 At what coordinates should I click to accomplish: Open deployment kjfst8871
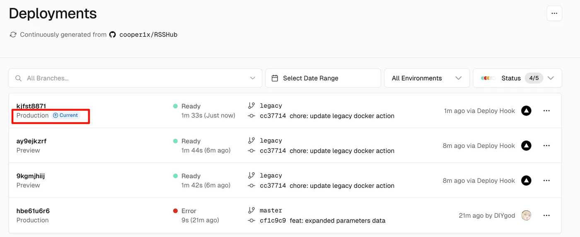pos(31,106)
